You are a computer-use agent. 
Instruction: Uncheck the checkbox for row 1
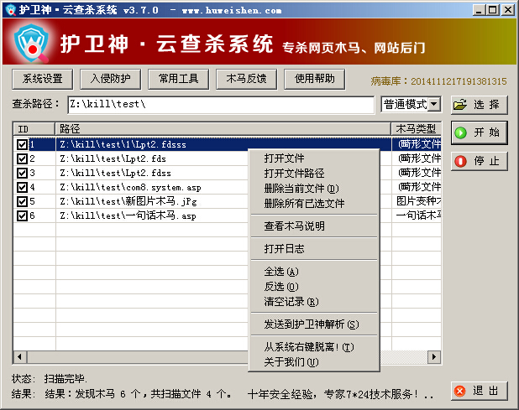click(22, 144)
